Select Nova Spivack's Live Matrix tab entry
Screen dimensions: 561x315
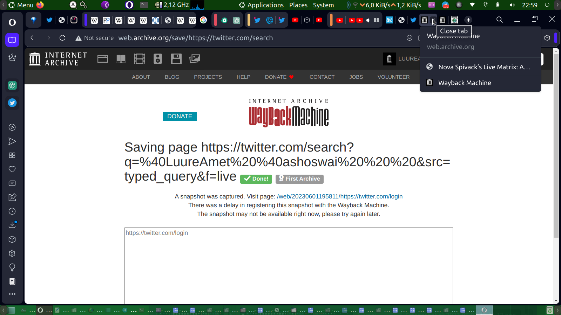[x=480, y=67]
